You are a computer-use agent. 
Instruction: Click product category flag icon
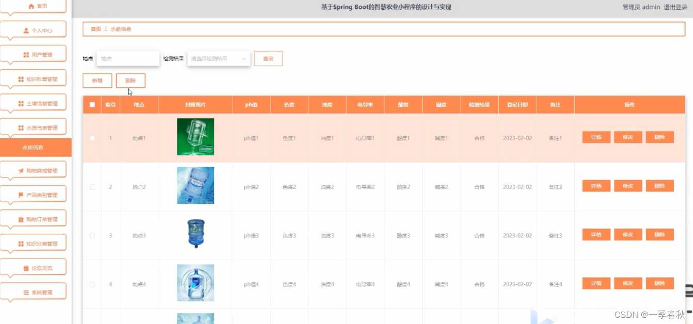21,195
